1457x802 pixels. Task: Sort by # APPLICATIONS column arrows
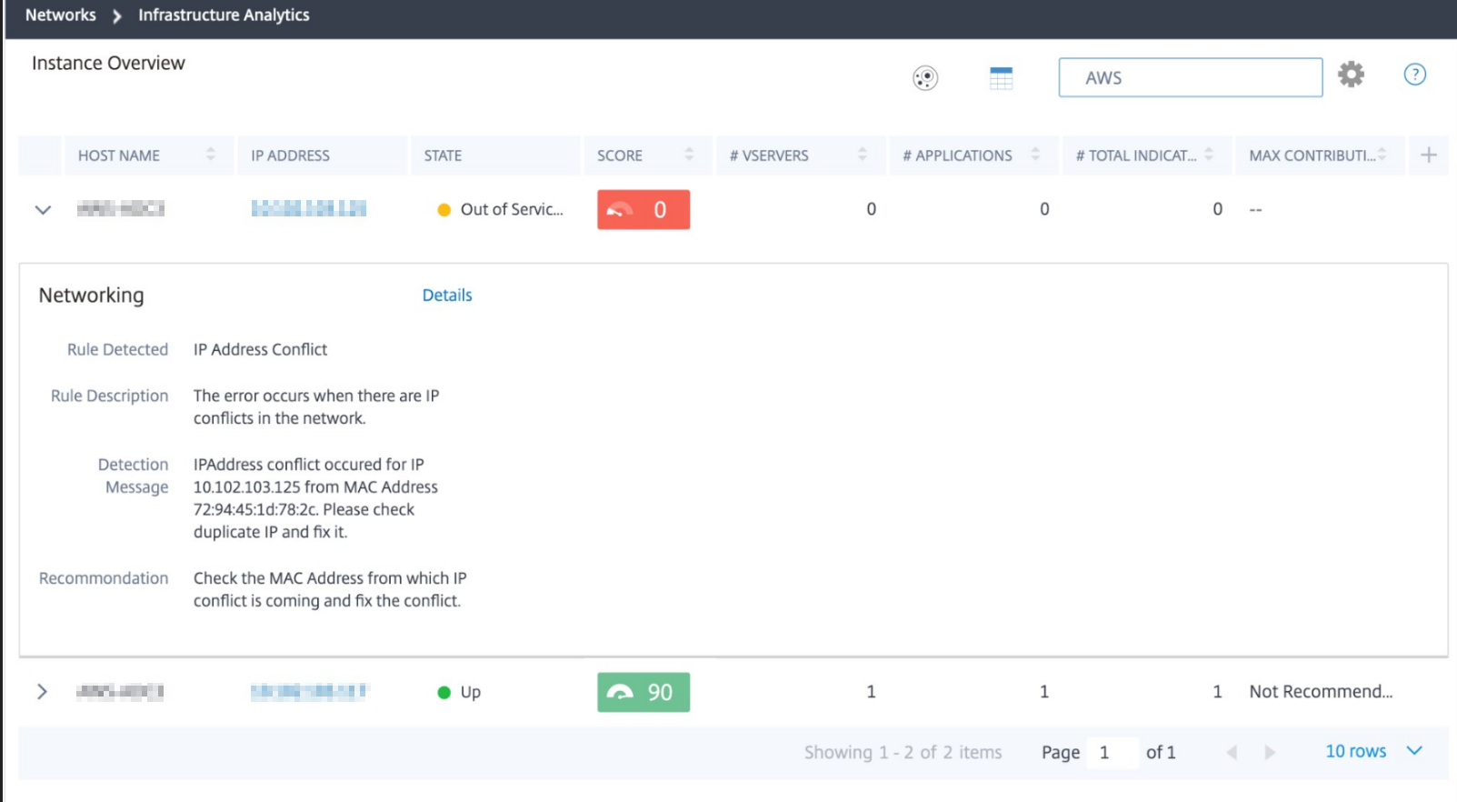1035,155
